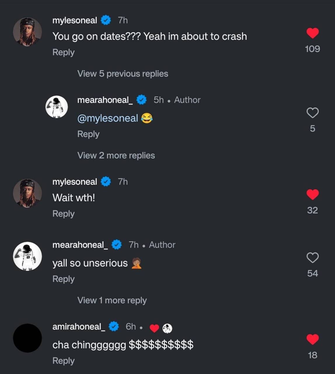Viewport: 335px width, 374px height.
Task: Open amirahoneal_'s black profile picture
Action: point(27,338)
